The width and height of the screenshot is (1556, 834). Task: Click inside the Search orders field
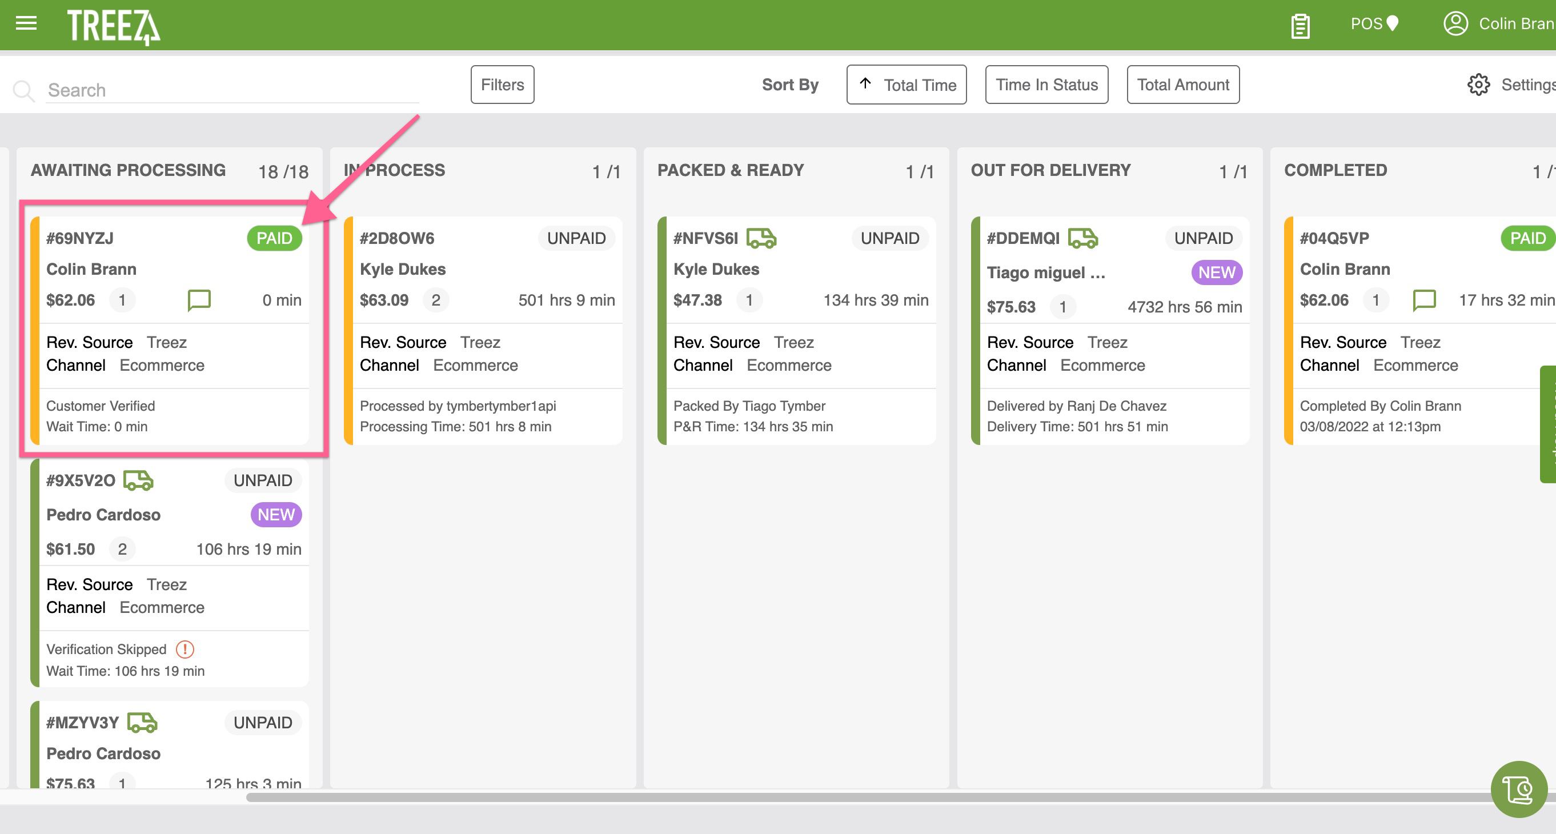(x=230, y=89)
